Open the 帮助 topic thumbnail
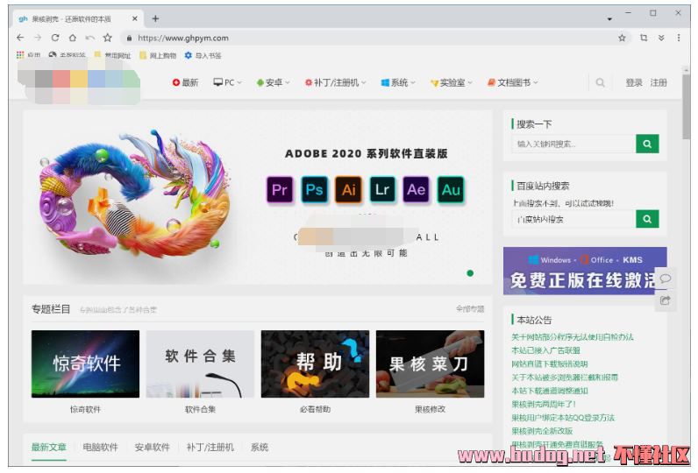 pos(315,364)
